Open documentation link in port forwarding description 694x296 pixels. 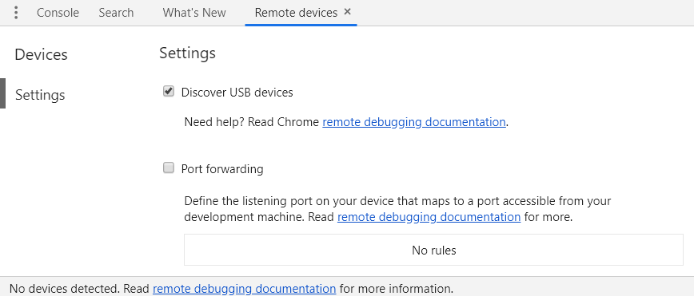click(429, 217)
